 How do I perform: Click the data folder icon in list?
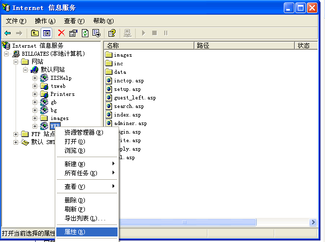pos(109,72)
